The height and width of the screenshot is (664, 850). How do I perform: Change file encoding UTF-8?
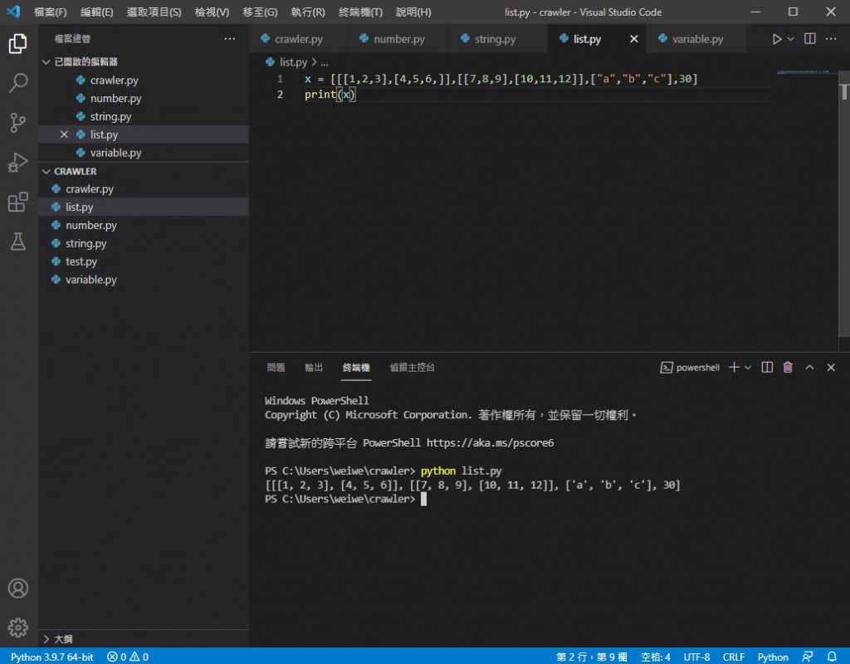(x=696, y=657)
